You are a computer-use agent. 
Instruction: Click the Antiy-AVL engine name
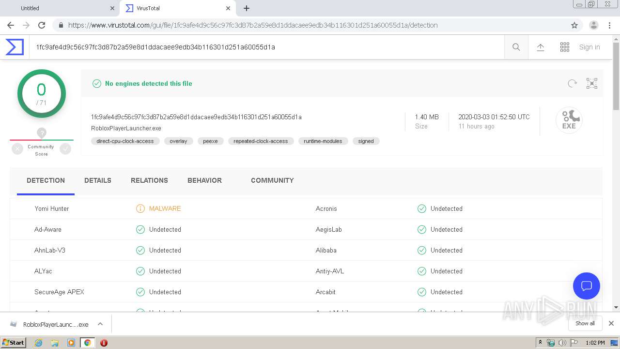coord(330,271)
